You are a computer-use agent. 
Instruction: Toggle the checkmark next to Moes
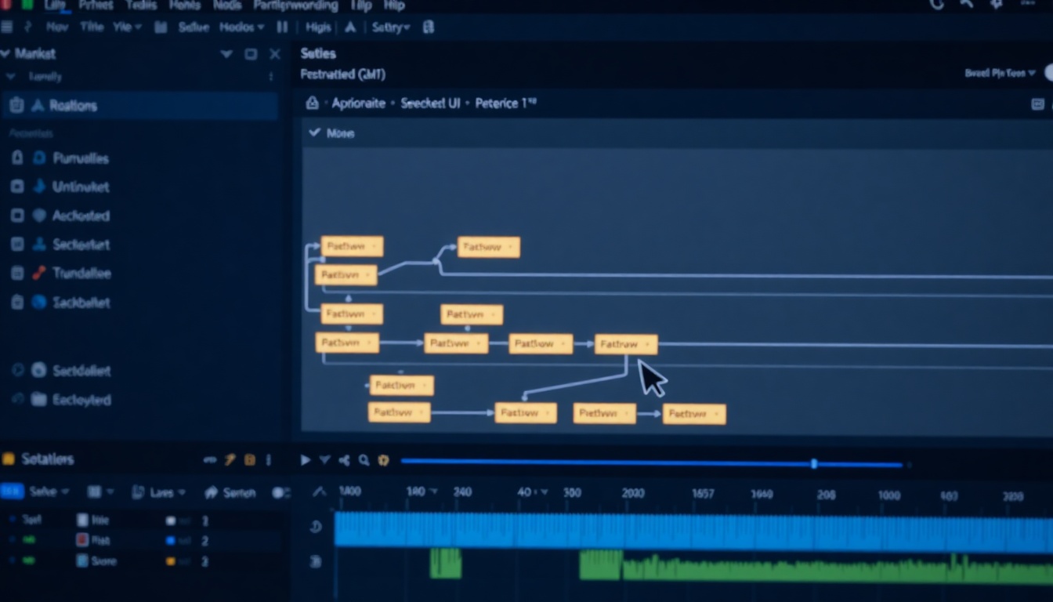pyautogui.click(x=314, y=133)
